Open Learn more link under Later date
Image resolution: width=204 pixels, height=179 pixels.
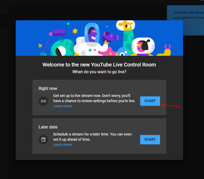(62, 145)
